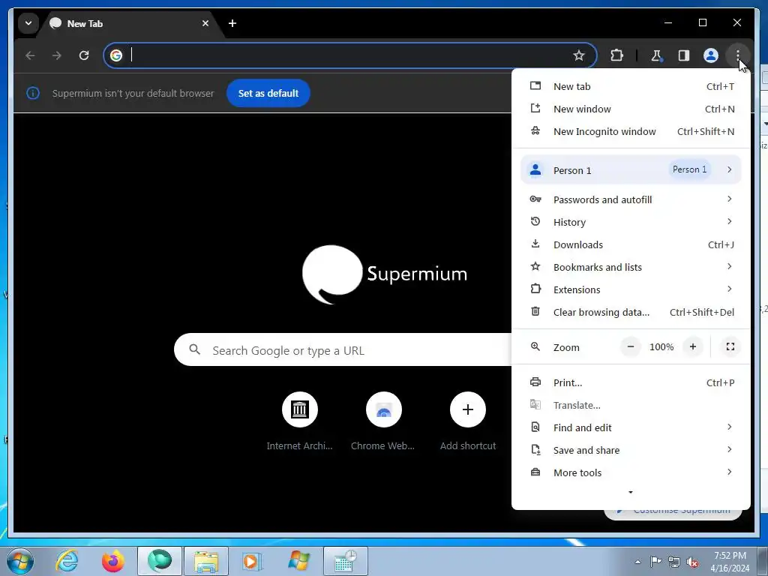Expand the Extensions submenu in menu
The height and width of the screenshot is (576, 768).
[x=631, y=289]
